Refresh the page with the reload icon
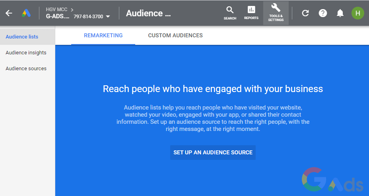Image resolution: width=369 pixels, height=196 pixels. [x=305, y=13]
